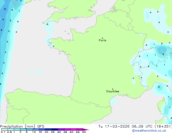Click the '06..09 UTC' time range text
This screenshot has height=133, width=172.
pyautogui.click(x=142, y=126)
